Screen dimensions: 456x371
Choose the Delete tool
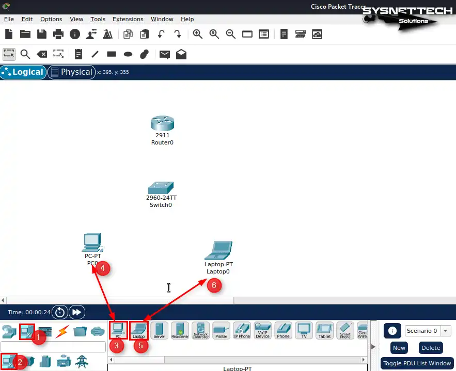tap(42, 54)
